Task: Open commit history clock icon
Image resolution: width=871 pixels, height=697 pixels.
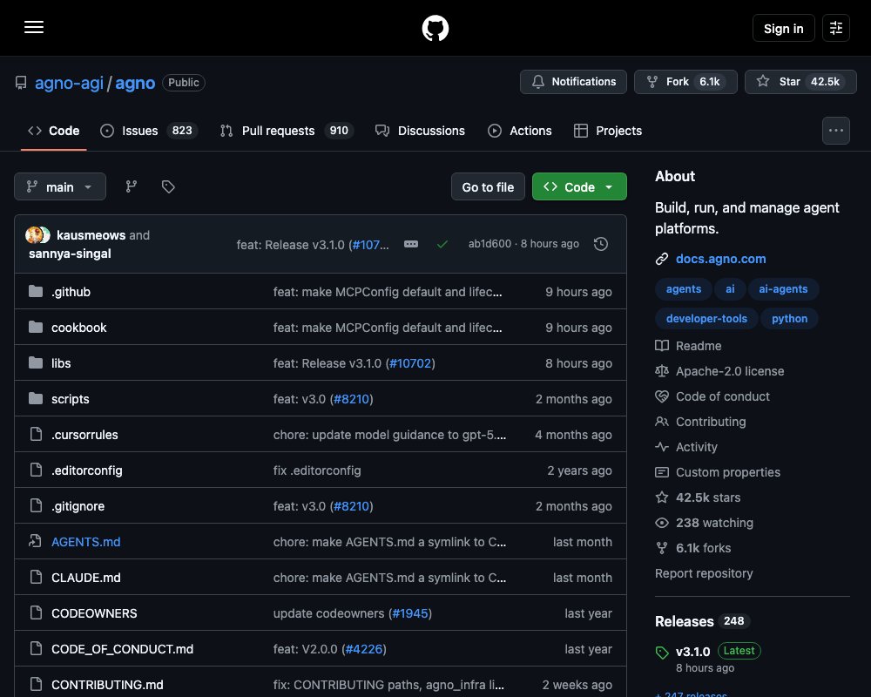Action: coord(600,244)
